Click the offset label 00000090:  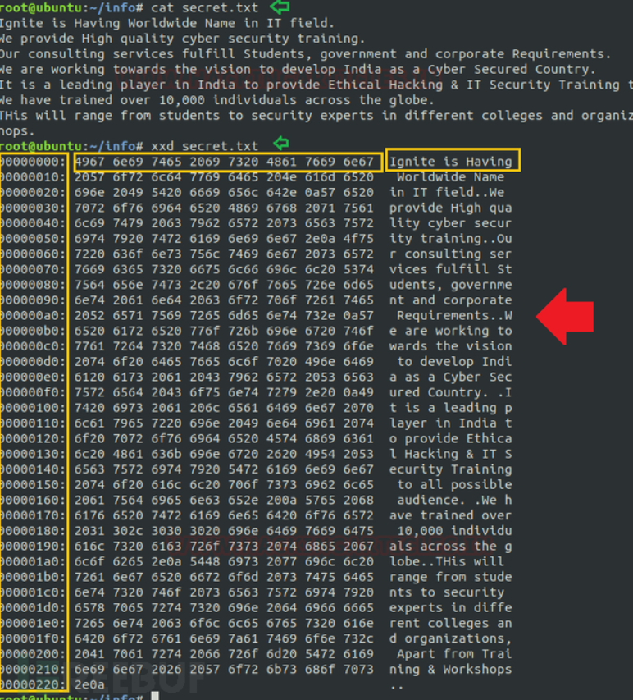pos(32,300)
